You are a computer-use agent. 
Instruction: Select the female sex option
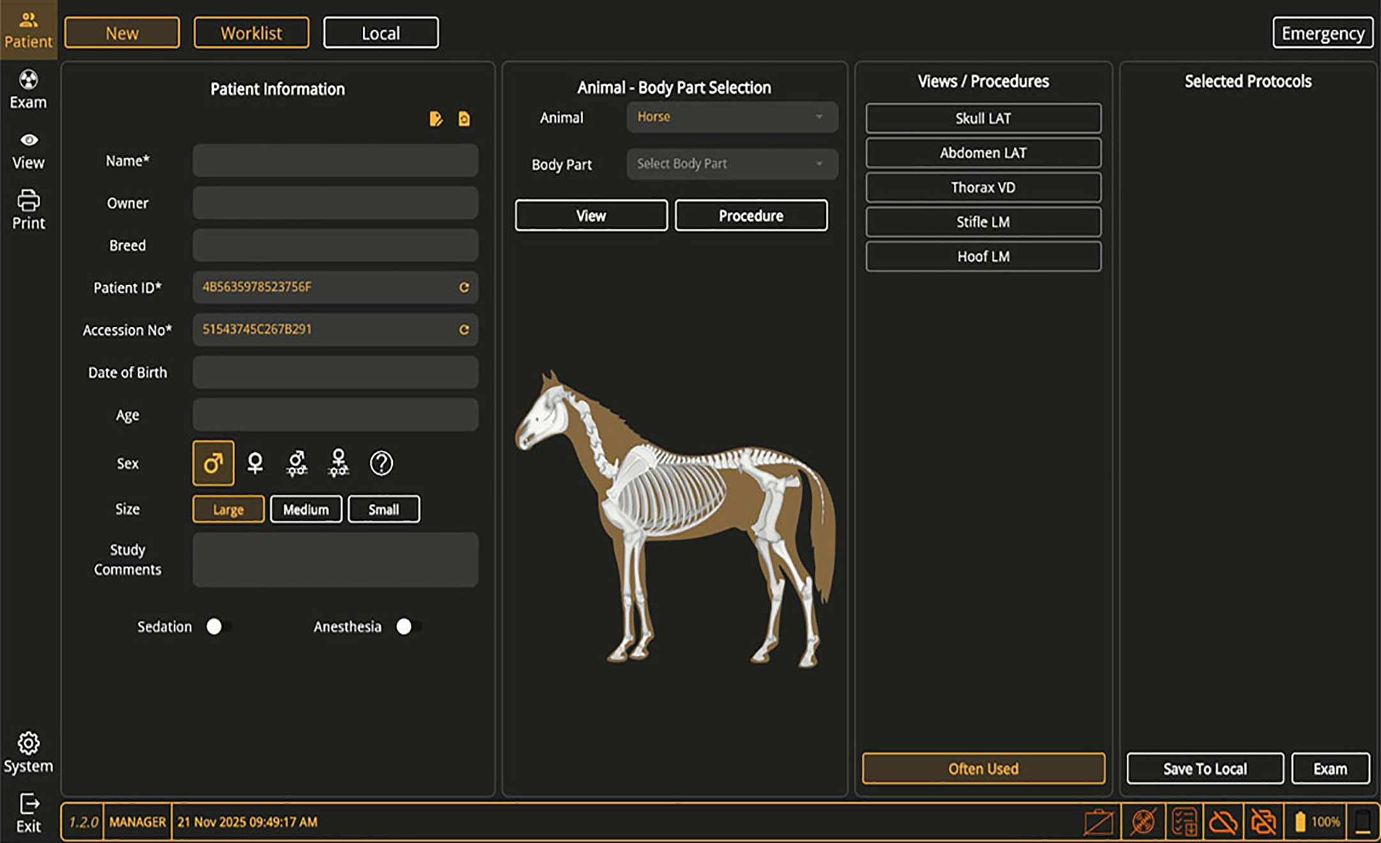(x=255, y=463)
